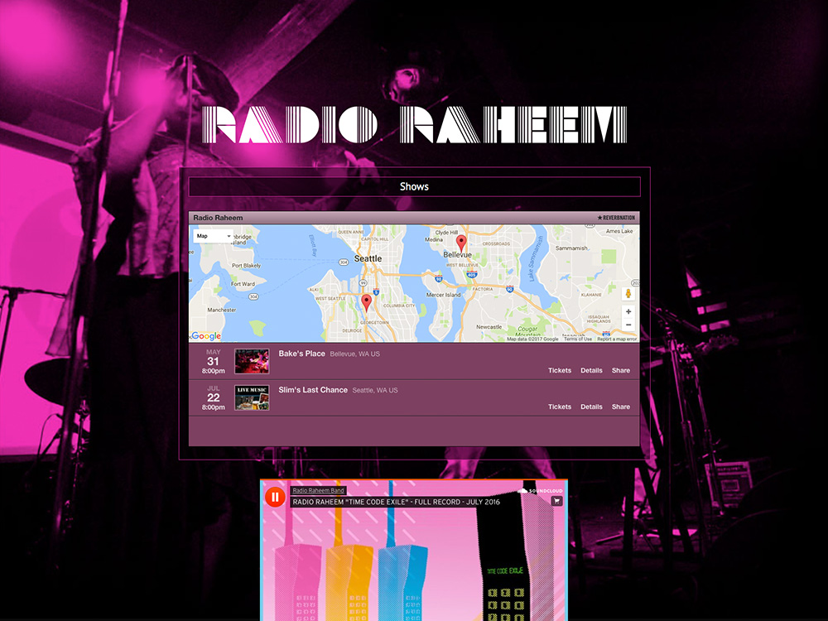Click the Slim's Last Chance Live Music thumbnail
828x621 pixels.
click(x=252, y=397)
